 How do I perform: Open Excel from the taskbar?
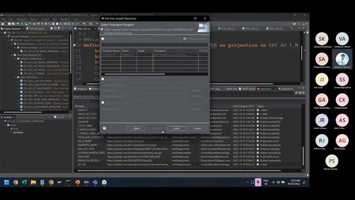click(x=24, y=182)
